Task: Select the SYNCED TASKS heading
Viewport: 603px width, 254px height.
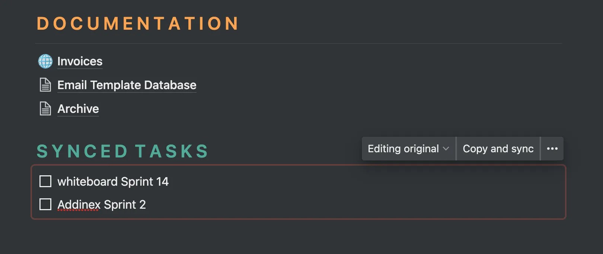Action: (122, 150)
